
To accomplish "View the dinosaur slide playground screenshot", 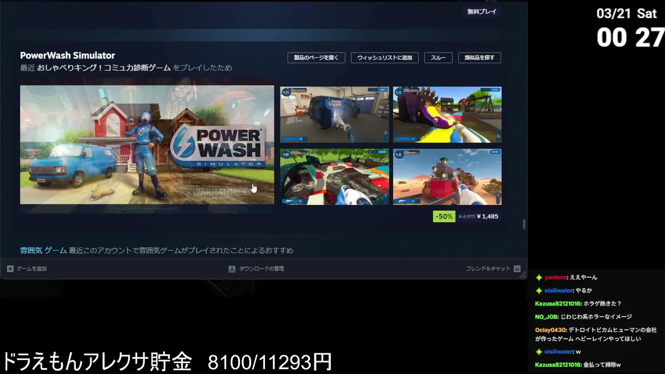I will coord(447,115).
